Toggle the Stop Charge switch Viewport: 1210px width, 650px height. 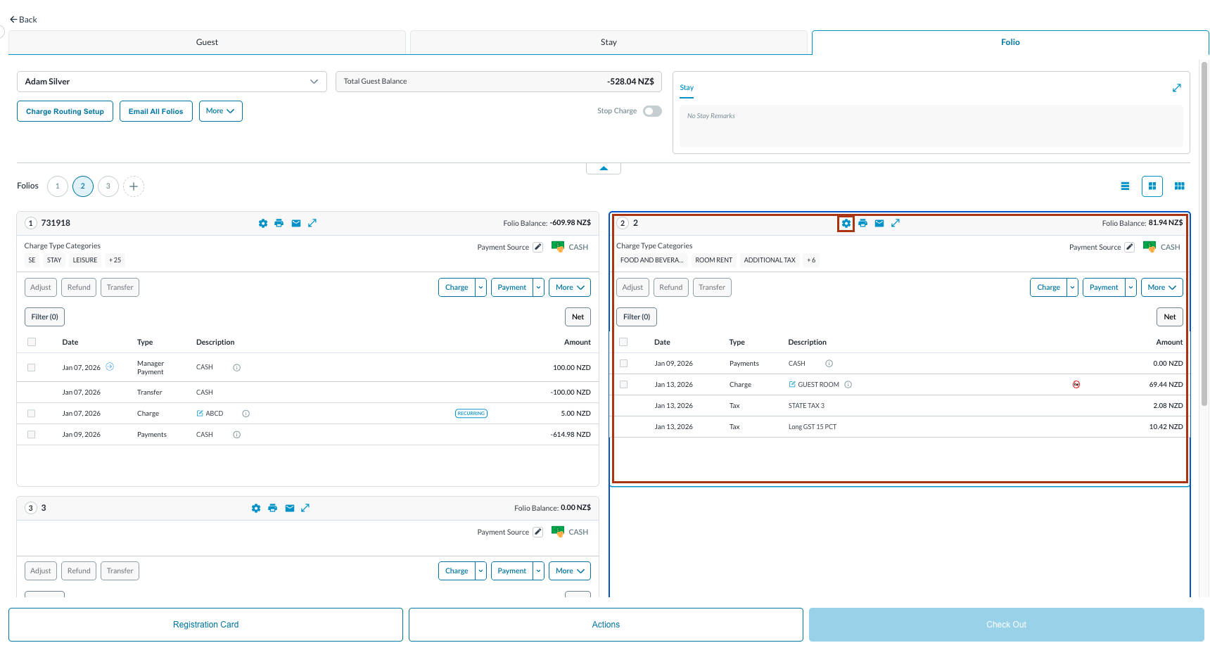click(652, 111)
